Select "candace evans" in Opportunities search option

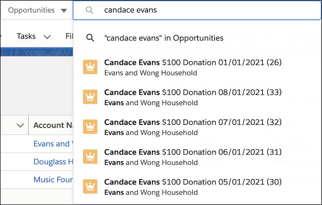pyautogui.click(x=197, y=38)
